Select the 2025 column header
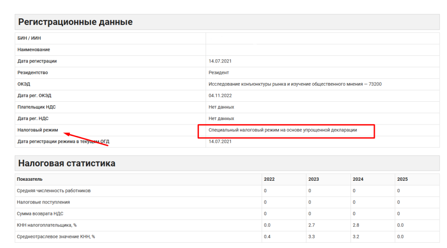The width and height of the screenshot is (447, 248). [x=402, y=179]
